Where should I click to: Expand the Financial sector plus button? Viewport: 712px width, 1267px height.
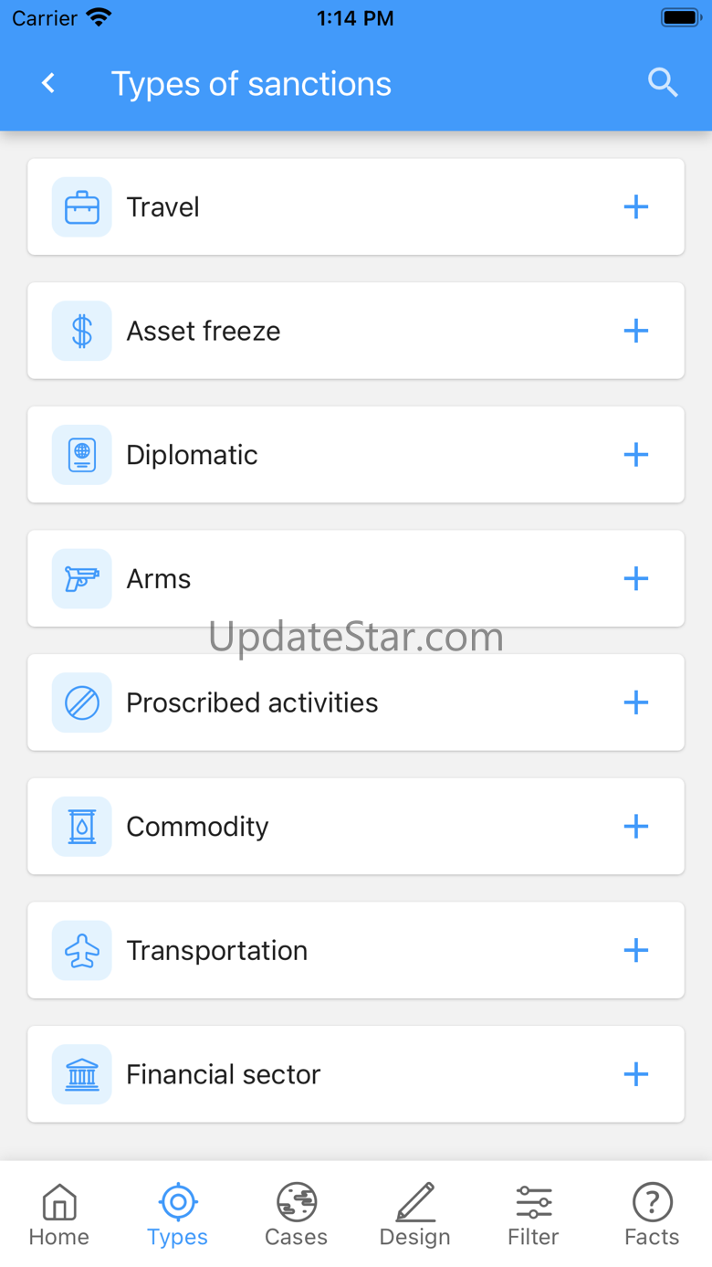click(x=635, y=1074)
